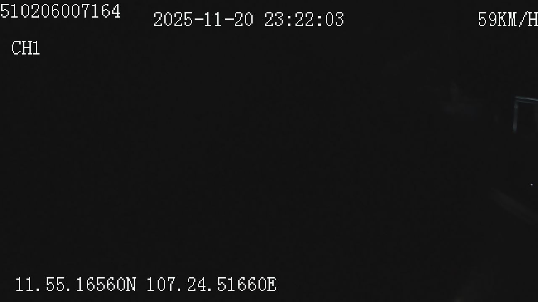Select the CH1 channel label
This screenshot has height=302, width=538.
click(x=26, y=48)
